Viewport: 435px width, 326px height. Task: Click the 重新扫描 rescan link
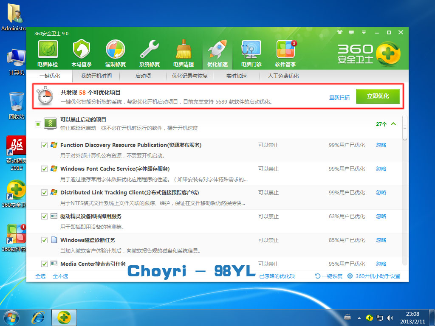click(x=339, y=97)
